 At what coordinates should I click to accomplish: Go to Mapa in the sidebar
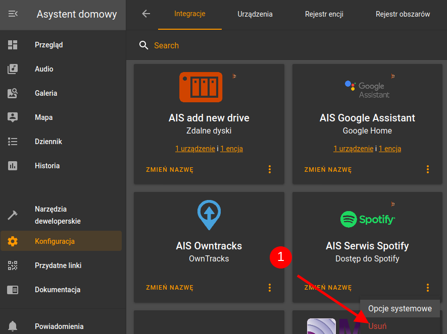pyautogui.click(x=61, y=117)
